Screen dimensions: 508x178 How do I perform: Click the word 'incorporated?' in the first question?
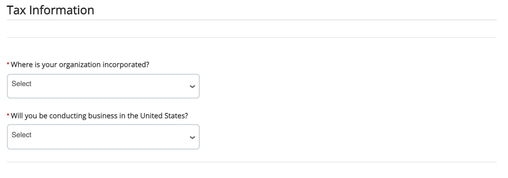coord(126,65)
